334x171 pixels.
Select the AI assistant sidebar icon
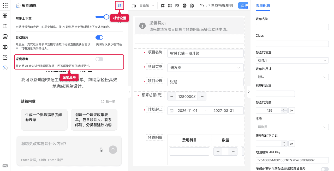5,68
